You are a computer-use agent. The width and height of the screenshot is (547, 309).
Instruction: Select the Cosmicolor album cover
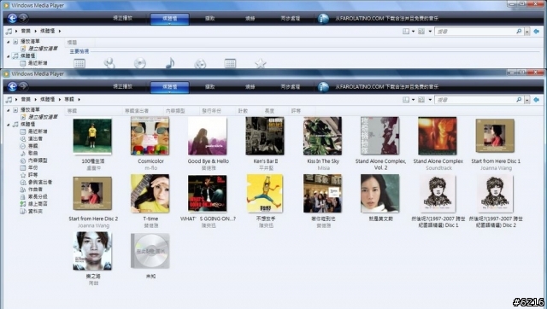point(150,136)
